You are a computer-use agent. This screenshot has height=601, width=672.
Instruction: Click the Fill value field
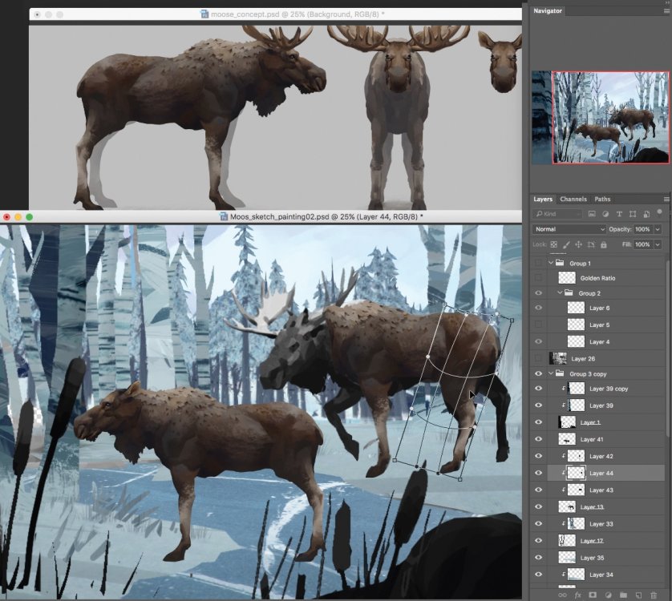tap(642, 244)
